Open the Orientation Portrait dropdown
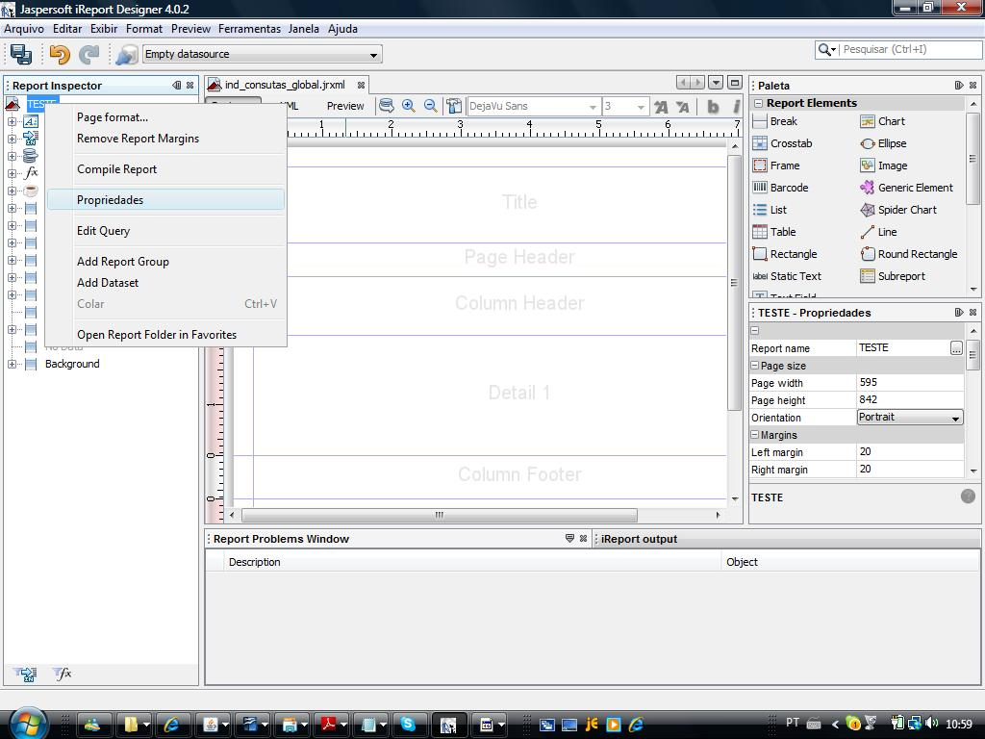985x739 pixels. [910, 418]
